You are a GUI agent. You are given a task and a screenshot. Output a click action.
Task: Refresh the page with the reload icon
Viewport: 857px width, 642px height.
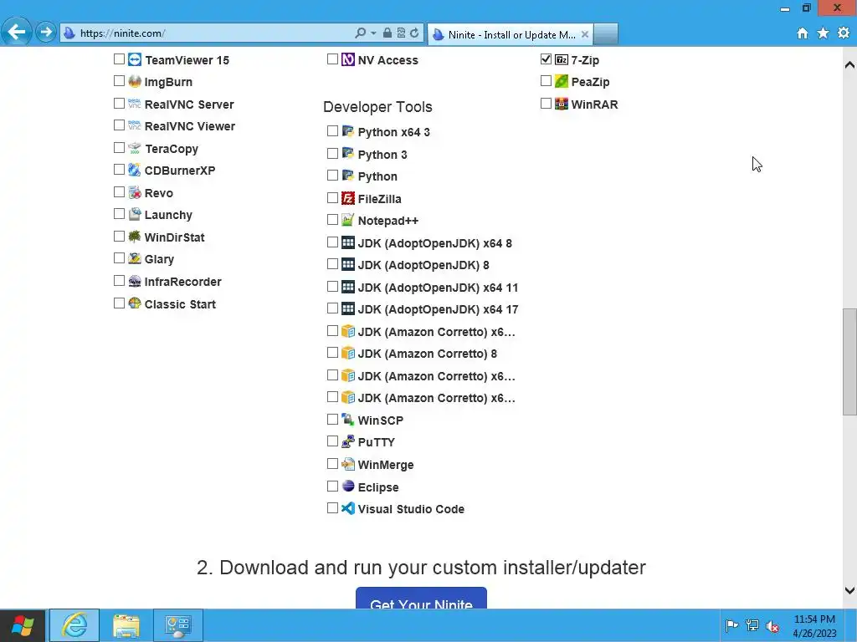[414, 33]
